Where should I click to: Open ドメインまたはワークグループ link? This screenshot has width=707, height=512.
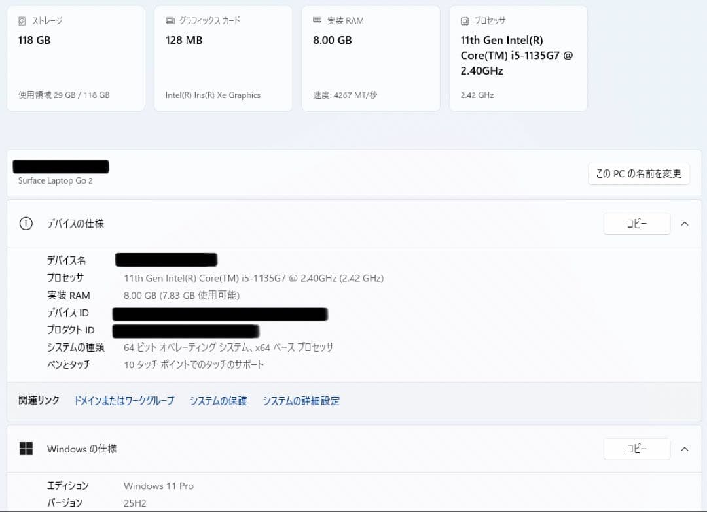tap(124, 401)
